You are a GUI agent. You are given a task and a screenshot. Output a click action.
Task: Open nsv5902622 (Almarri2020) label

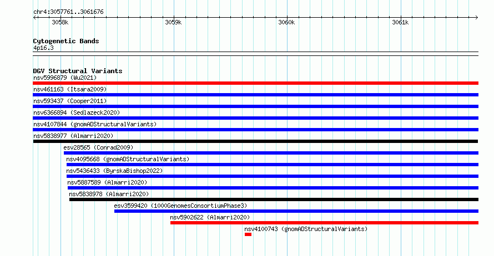click(x=210, y=217)
